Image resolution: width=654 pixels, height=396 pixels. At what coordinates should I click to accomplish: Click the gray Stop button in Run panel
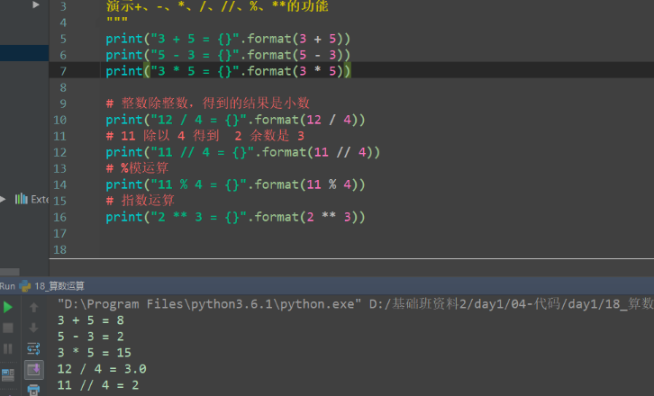(8, 328)
